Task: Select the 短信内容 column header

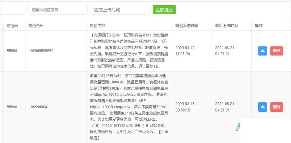Action: tap(97, 26)
